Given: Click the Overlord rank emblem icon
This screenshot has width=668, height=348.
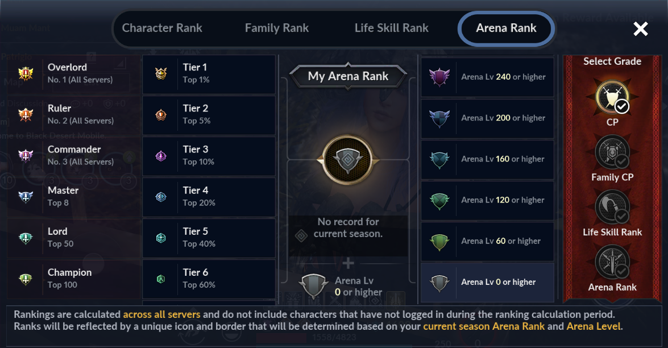Looking at the screenshot, I should tap(26, 74).
